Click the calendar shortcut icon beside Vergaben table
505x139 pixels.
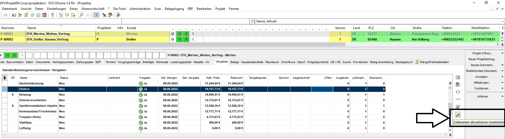click(x=458, y=85)
